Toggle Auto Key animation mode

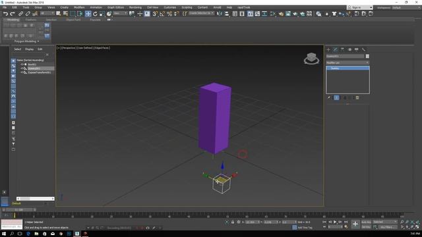pos(366,223)
